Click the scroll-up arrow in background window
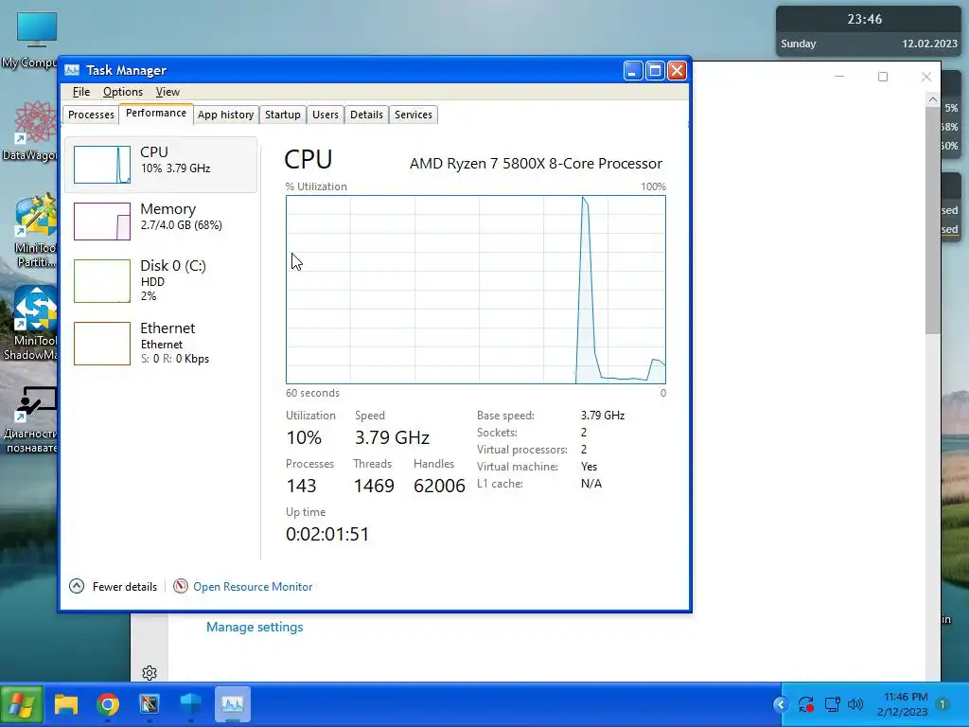The width and height of the screenshot is (969, 727). tap(932, 98)
